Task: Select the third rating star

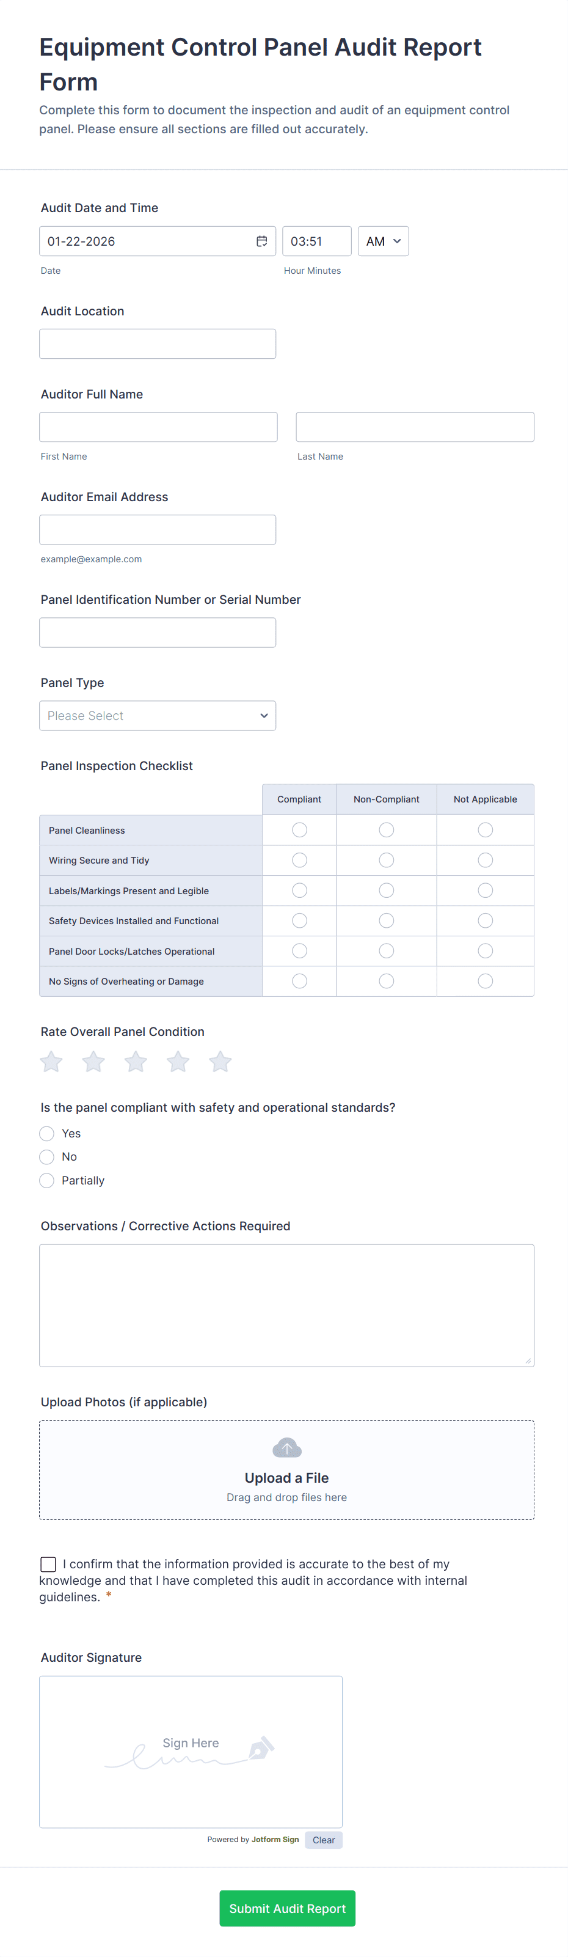Action: pyautogui.click(x=136, y=1061)
